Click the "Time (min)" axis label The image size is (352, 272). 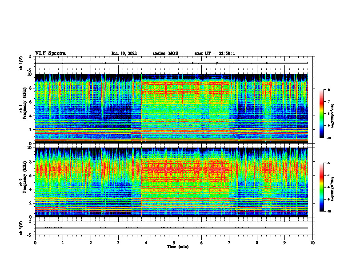(x=178, y=247)
